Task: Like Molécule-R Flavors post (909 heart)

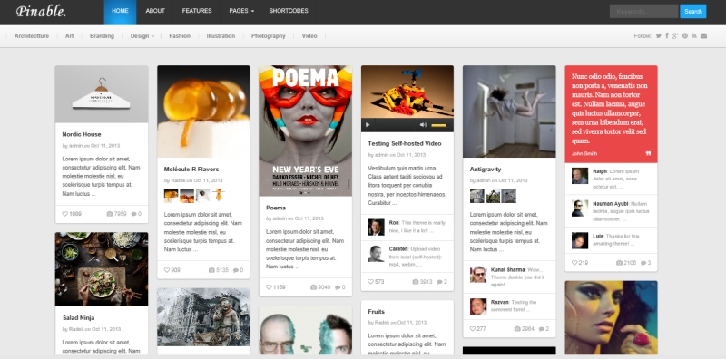Action: click(167, 270)
